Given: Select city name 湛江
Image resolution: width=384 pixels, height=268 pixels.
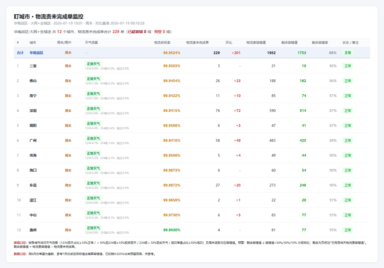Looking at the screenshot, I should coord(33,200).
